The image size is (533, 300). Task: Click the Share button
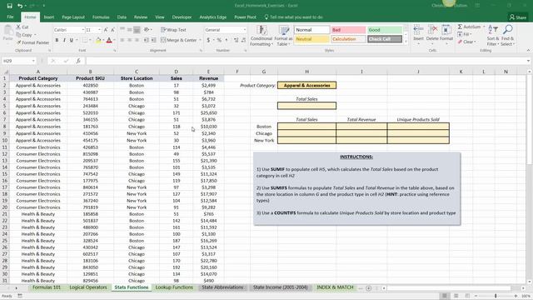[518, 17]
